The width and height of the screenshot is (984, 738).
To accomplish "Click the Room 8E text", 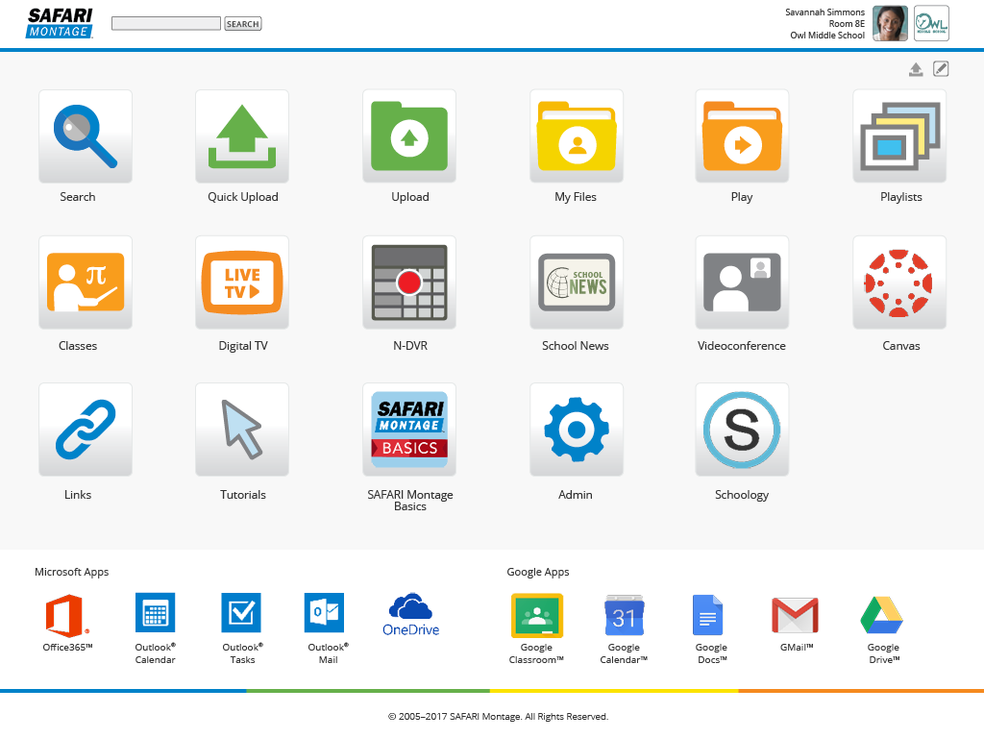I will coord(847,24).
